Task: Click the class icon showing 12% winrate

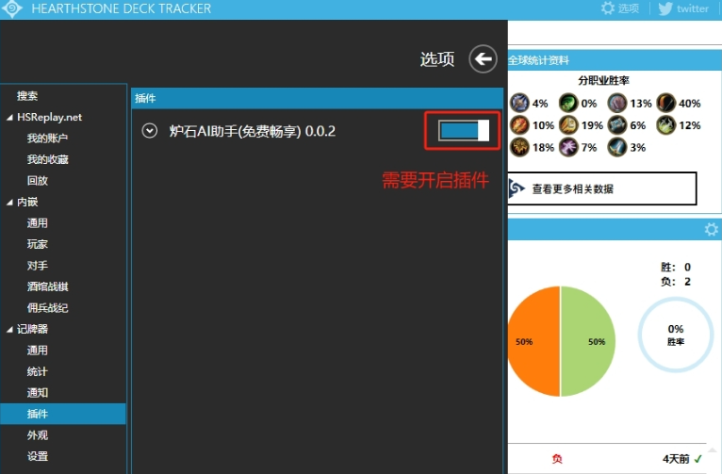Action: [665, 125]
